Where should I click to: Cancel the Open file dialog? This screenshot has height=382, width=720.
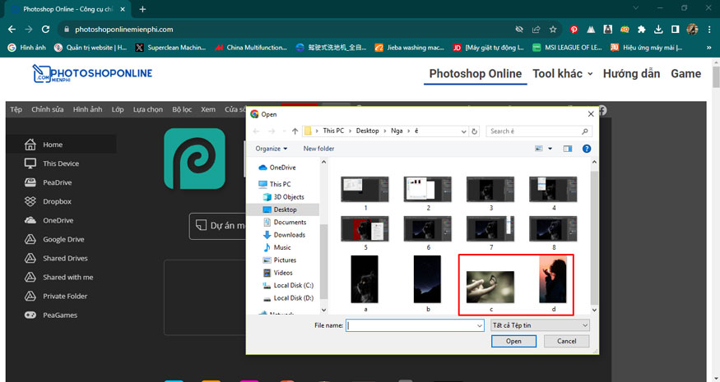(567, 341)
